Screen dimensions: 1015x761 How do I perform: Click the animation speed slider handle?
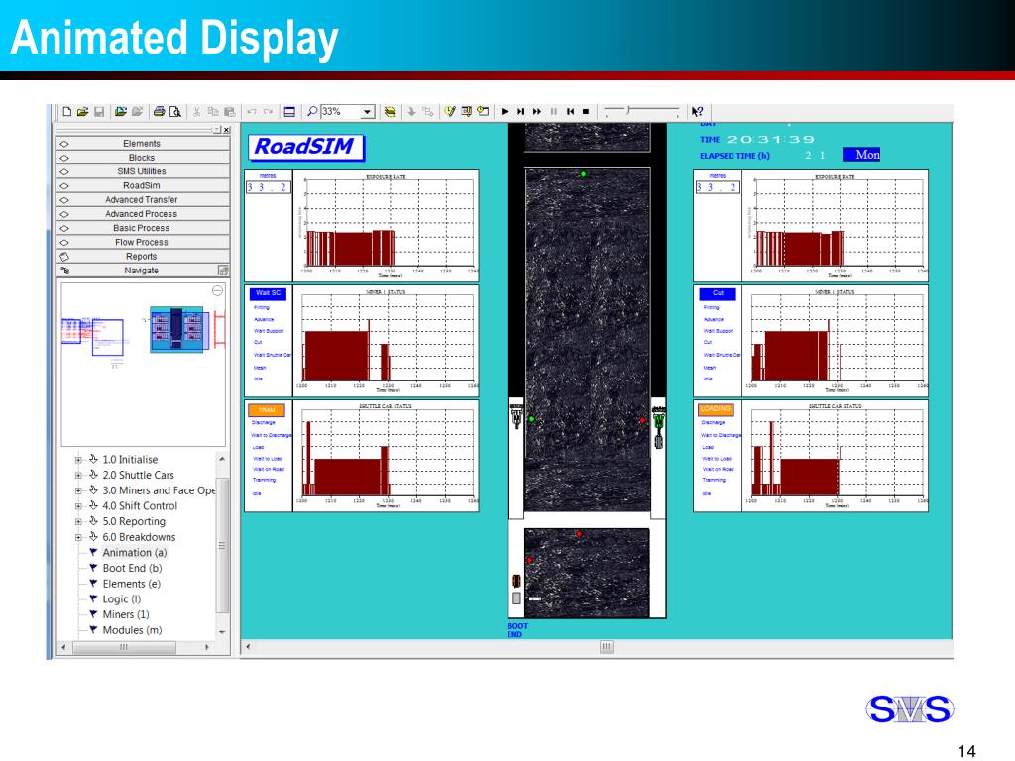point(628,111)
